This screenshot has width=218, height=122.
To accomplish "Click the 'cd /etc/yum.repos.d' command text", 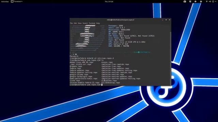I will [104, 58].
